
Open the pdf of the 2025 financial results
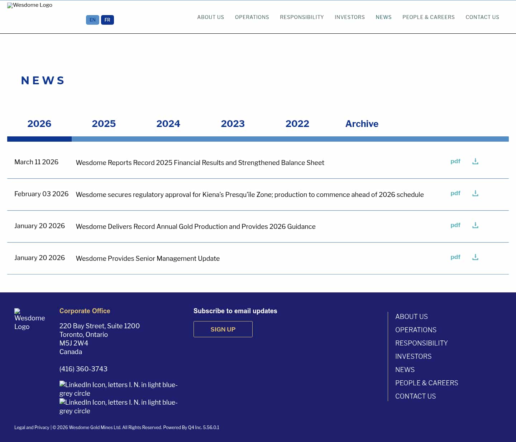(455, 161)
